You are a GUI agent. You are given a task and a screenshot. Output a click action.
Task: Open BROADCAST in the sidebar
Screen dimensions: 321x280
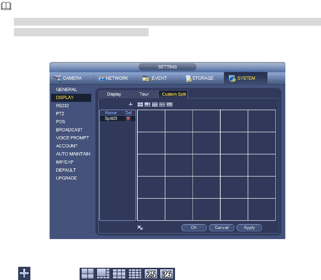pyautogui.click(x=69, y=130)
